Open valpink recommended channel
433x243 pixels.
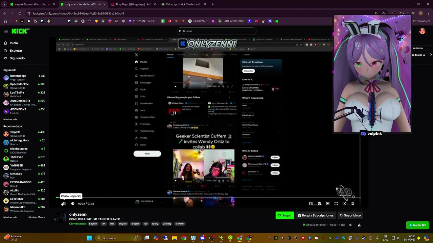click(x=24, y=134)
